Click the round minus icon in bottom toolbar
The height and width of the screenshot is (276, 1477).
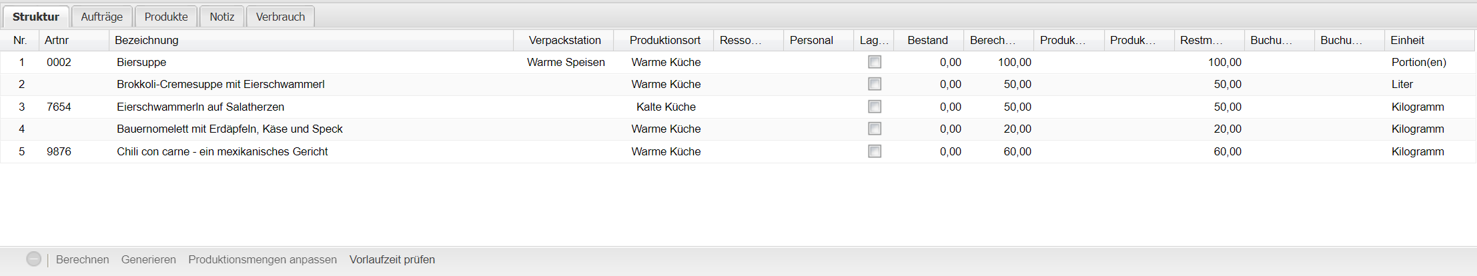tap(34, 259)
